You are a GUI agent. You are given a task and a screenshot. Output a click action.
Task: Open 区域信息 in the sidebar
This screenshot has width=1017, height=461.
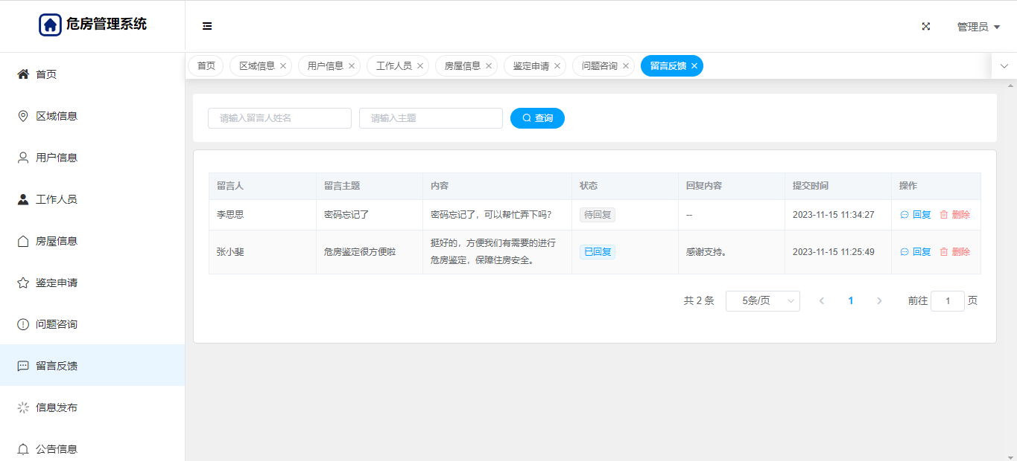tap(57, 116)
